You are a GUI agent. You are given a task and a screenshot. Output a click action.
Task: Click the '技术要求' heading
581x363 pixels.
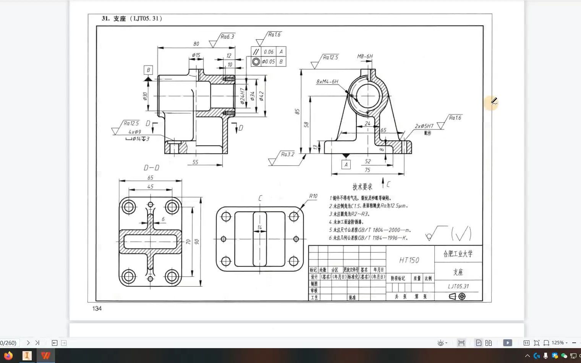click(362, 187)
